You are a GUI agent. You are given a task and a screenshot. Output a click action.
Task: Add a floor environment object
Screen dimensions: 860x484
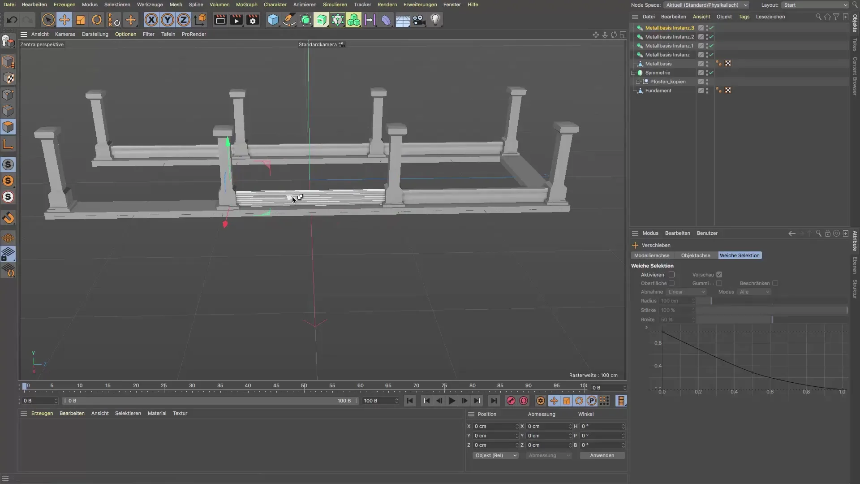[403, 20]
